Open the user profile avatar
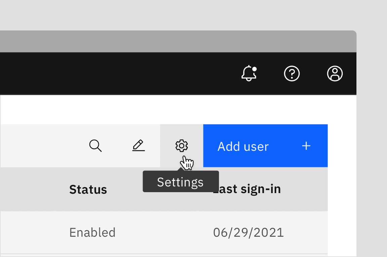This screenshot has width=387, height=257. 335,74
